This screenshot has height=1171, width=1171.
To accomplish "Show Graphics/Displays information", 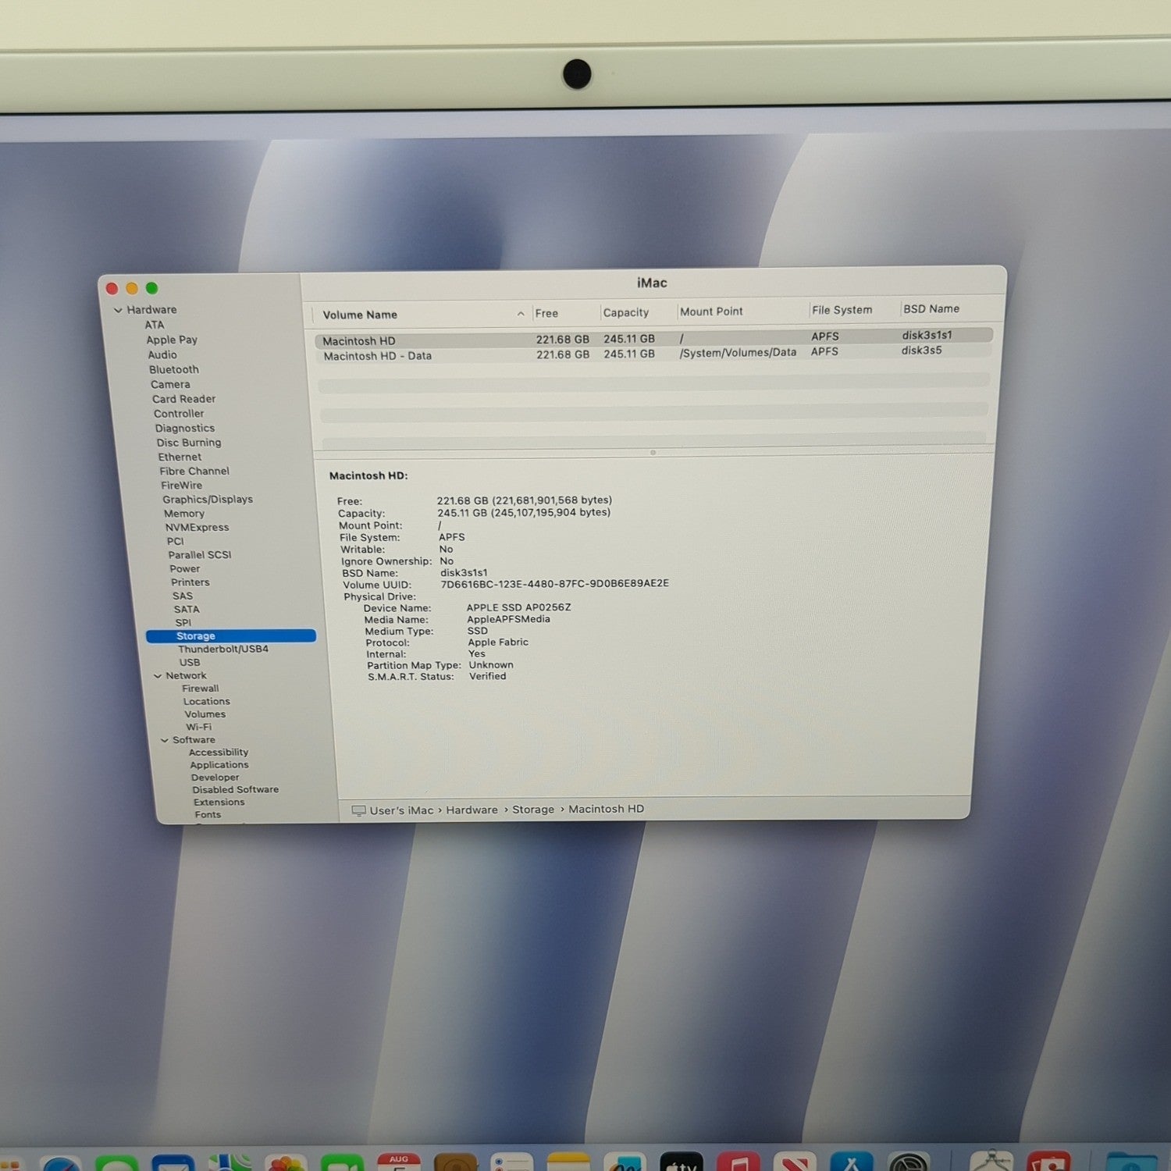I will [208, 500].
